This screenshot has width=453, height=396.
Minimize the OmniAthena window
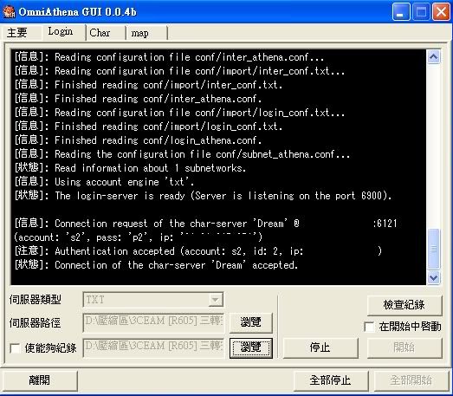pyautogui.click(x=400, y=12)
